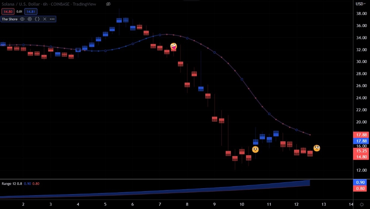
Task: Toggle visibility of The Shore indicator
Action: pos(22,19)
